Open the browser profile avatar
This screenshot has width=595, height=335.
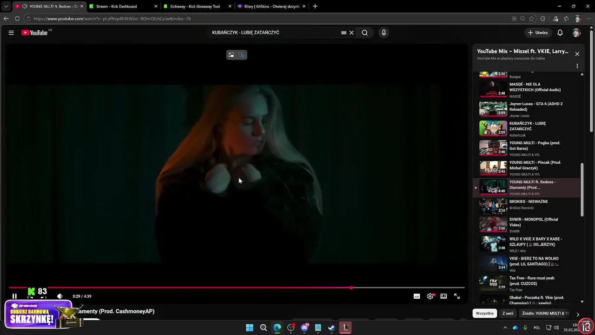[x=578, y=19]
